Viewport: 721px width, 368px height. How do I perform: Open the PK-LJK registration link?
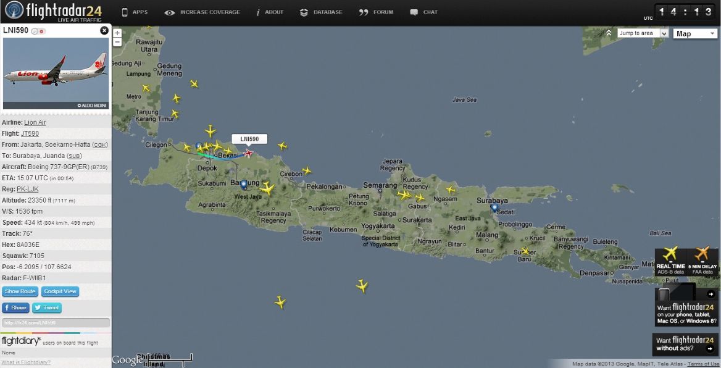pos(28,189)
